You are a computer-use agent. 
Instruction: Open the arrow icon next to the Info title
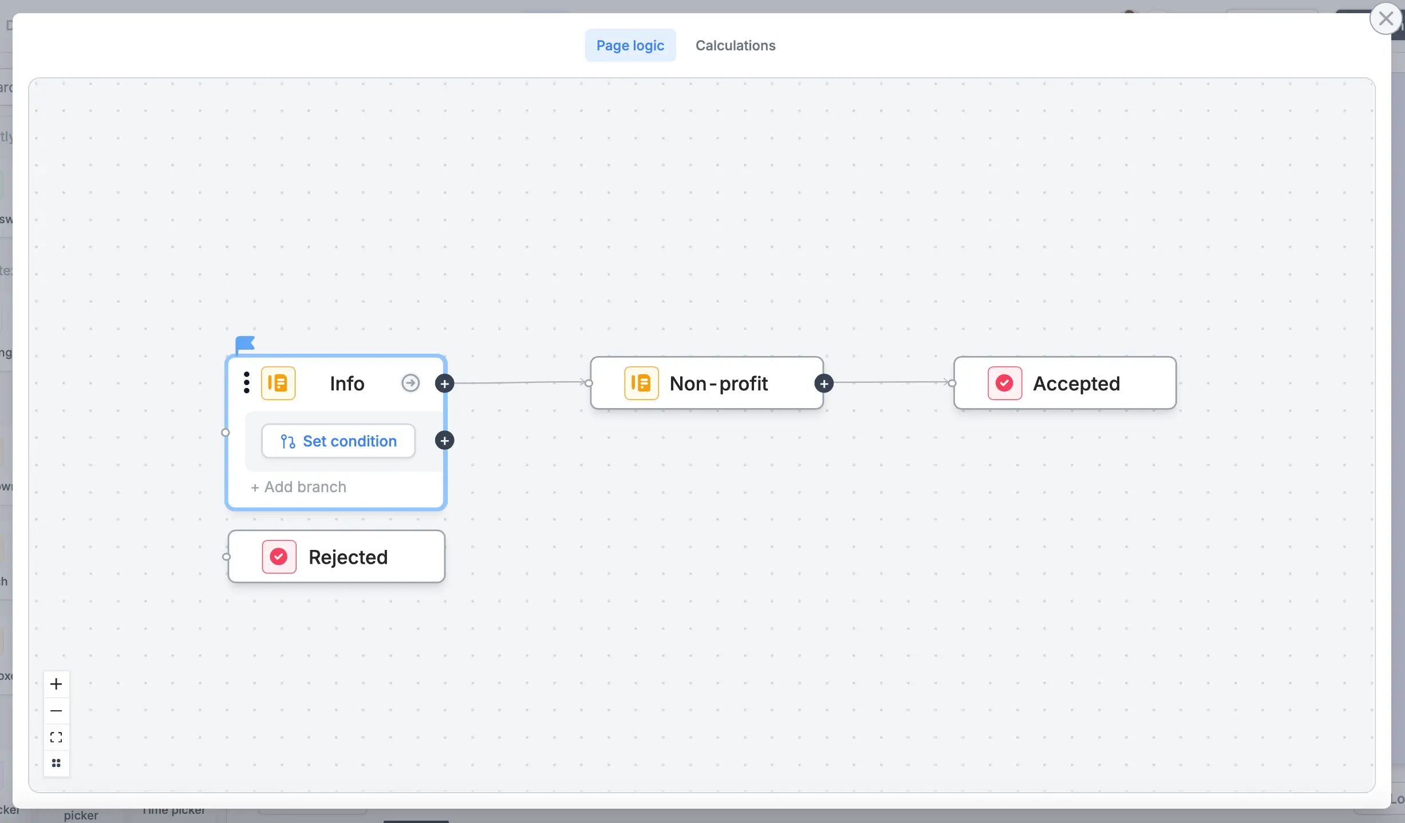(410, 382)
